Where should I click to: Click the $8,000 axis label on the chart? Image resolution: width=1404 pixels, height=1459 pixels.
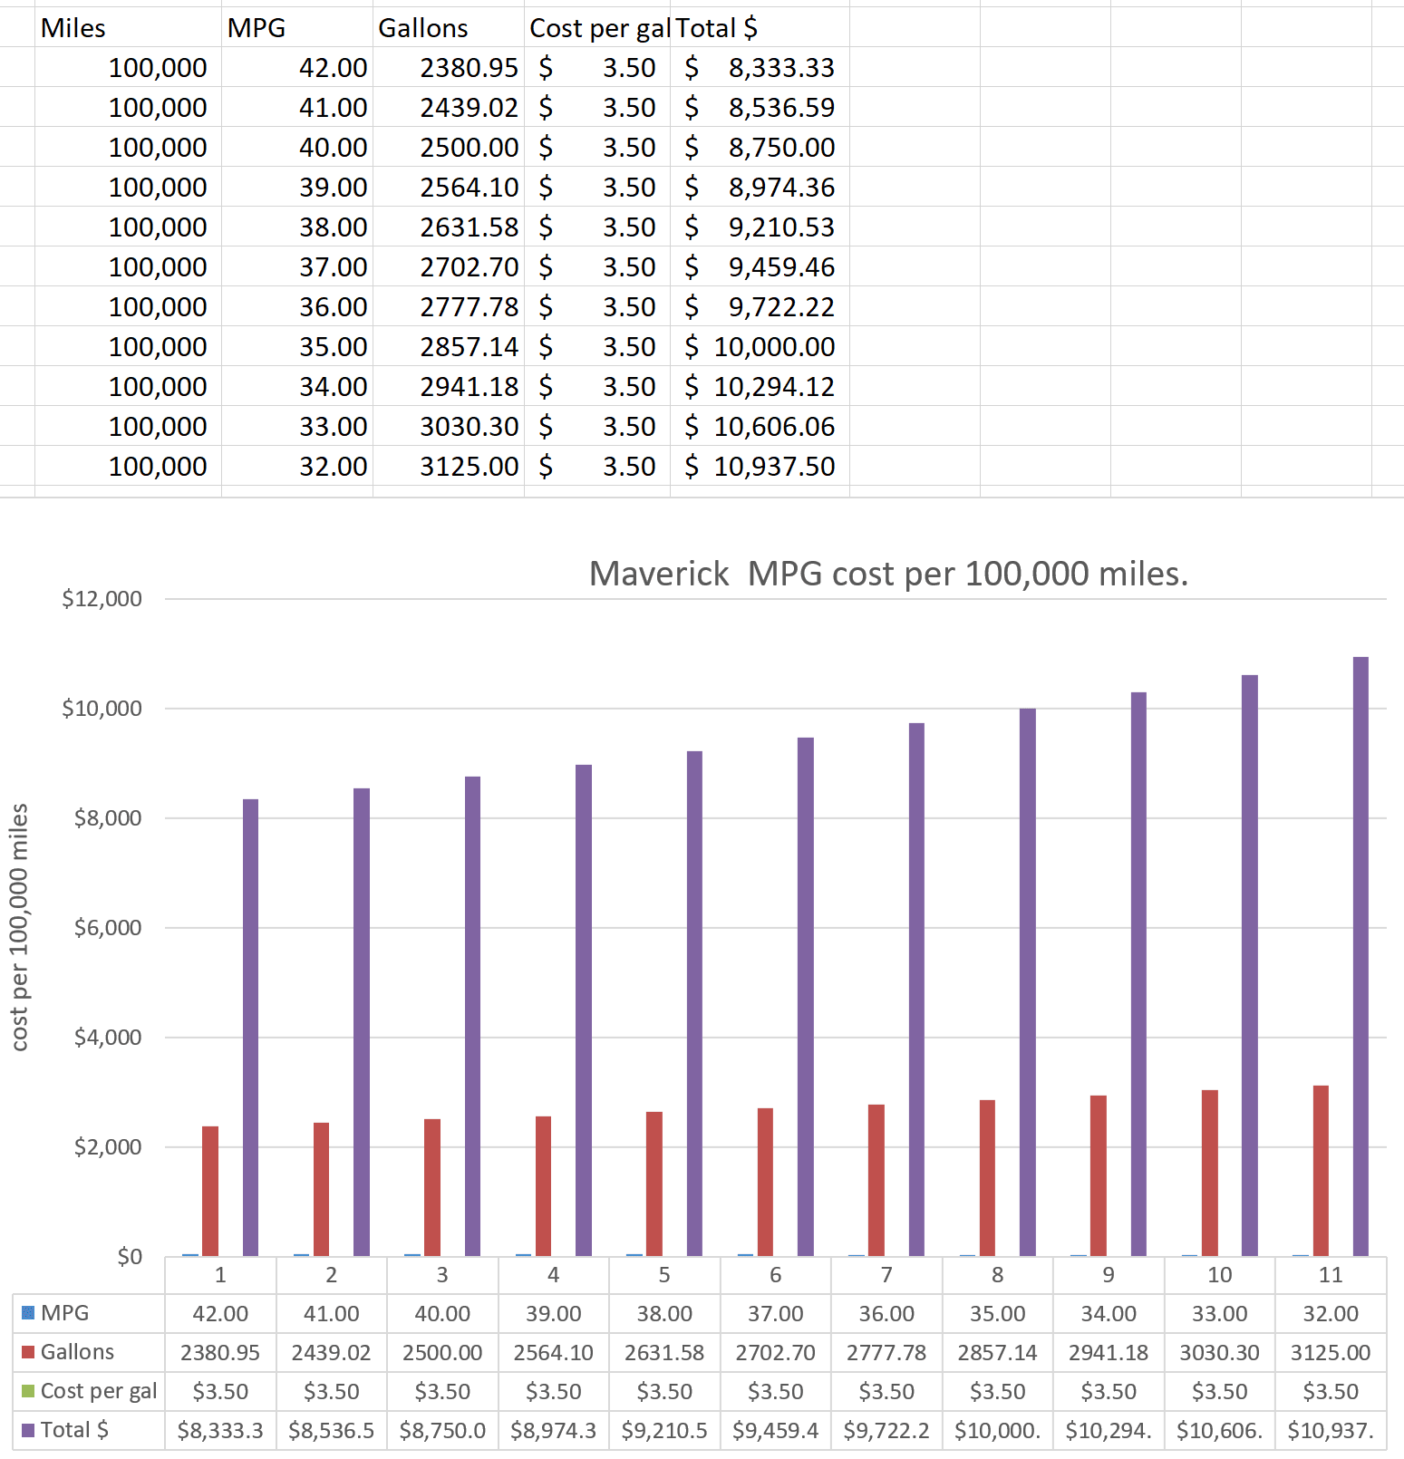(x=108, y=818)
